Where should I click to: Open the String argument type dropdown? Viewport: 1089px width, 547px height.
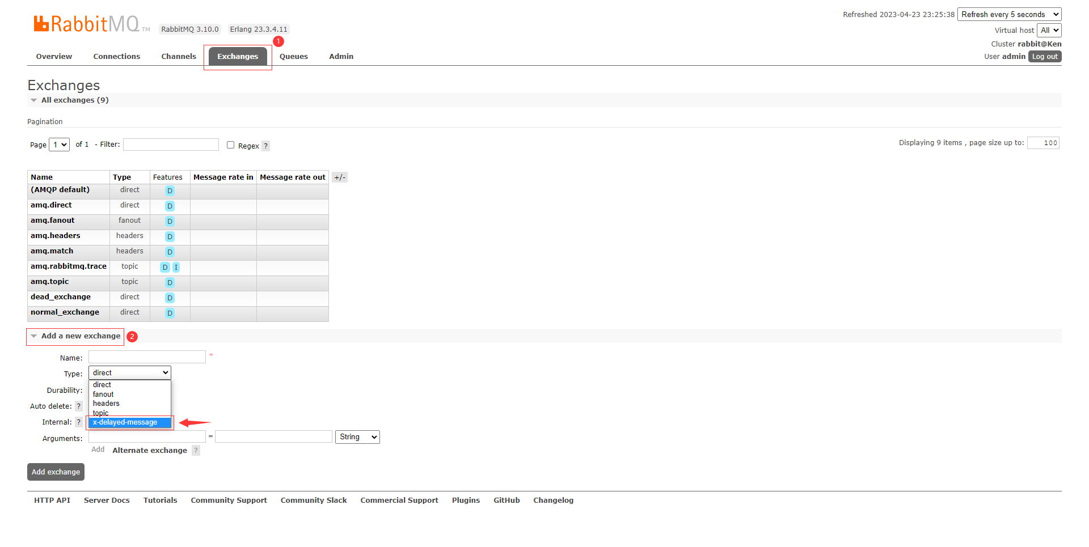[357, 437]
